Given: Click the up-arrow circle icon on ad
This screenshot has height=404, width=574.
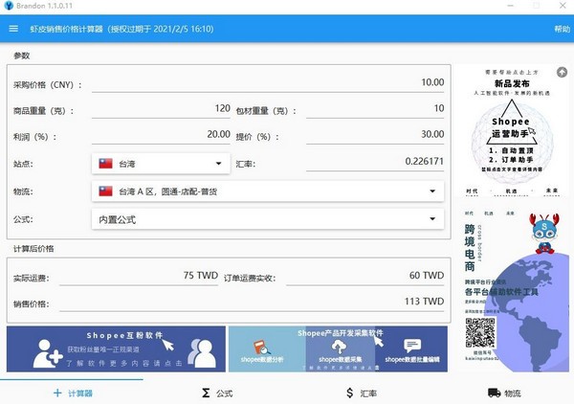Looking at the screenshot, I should (562, 72).
